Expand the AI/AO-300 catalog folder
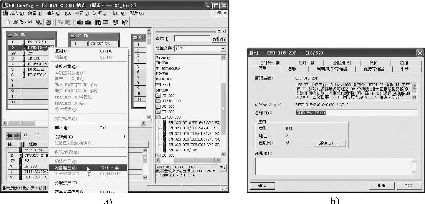Image resolution: width=425 pixels, height=204 pixels. click(168, 101)
